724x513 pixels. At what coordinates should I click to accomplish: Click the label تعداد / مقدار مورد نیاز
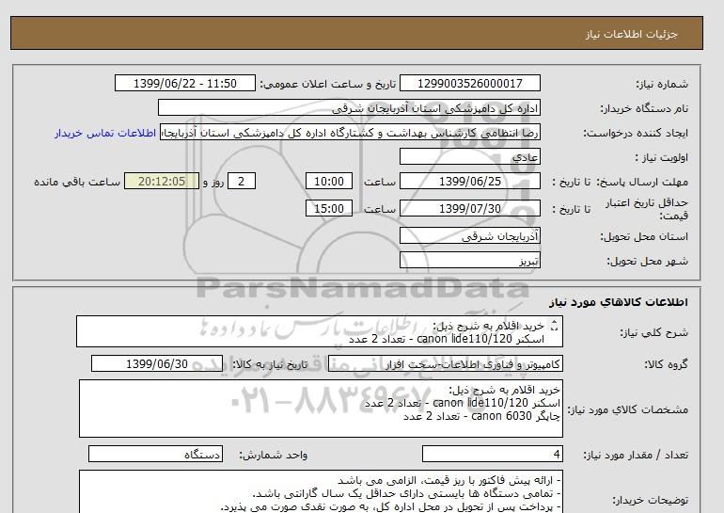[x=636, y=456]
